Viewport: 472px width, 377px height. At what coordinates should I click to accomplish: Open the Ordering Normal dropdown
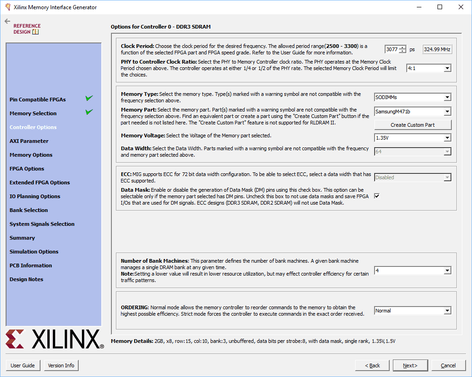(x=412, y=311)
